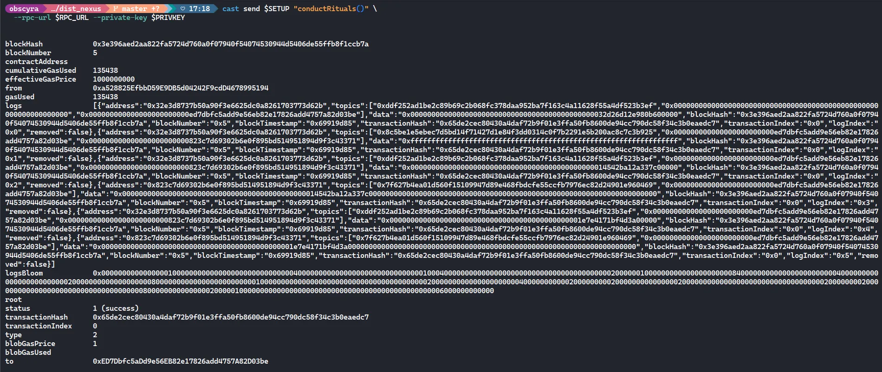Click the "conductRituals()" string argument
This screenshot has height=372, width=882.
[331, 9]
